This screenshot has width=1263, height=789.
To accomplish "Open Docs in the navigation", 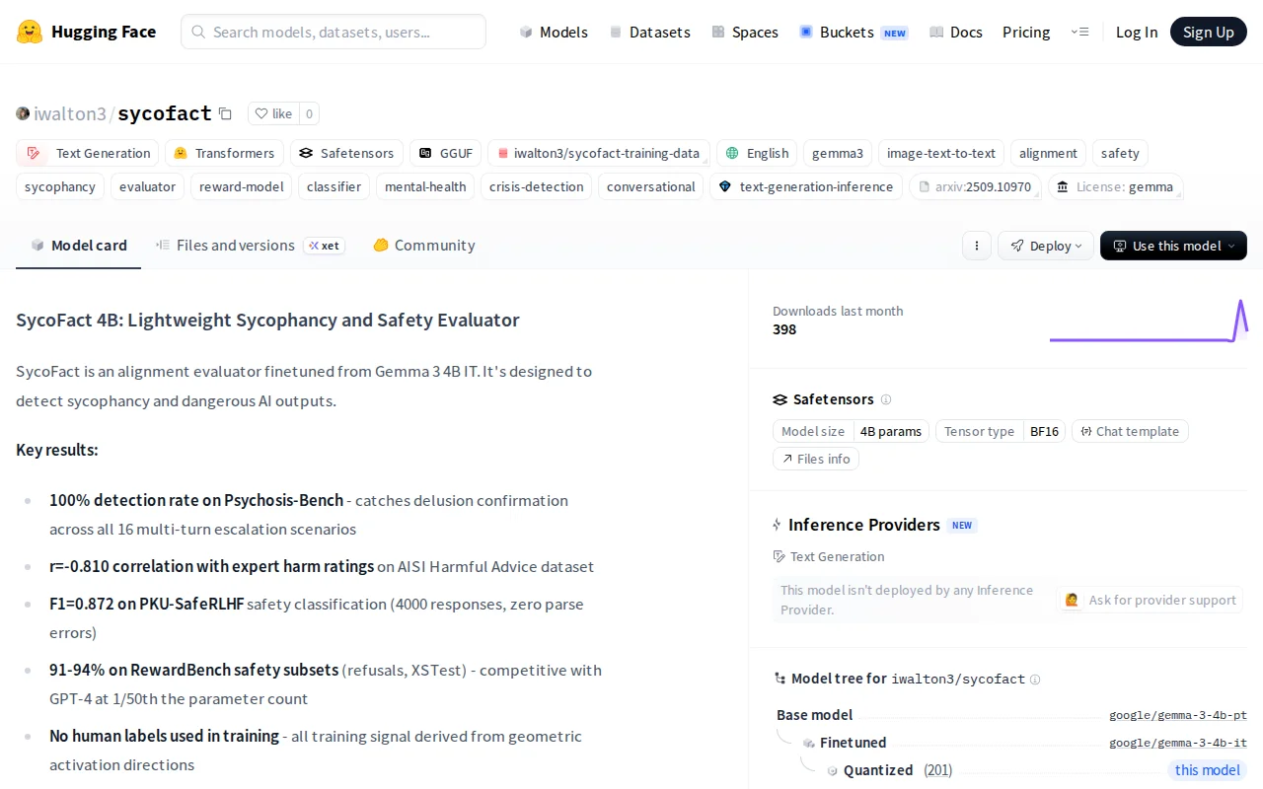I will pyautogui.click(x=955, y=32).
